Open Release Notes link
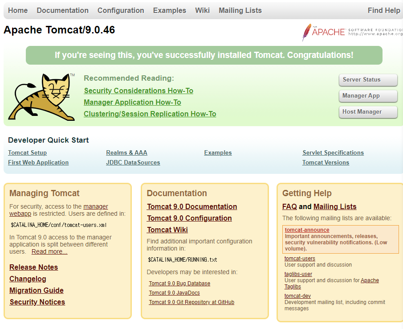The width and height of the screenshot is (403, 329). [x=34, y=267]
